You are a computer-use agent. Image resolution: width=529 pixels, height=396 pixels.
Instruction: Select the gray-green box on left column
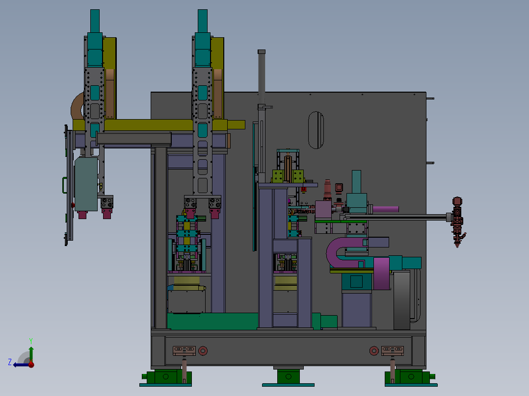tap(86, 184)
